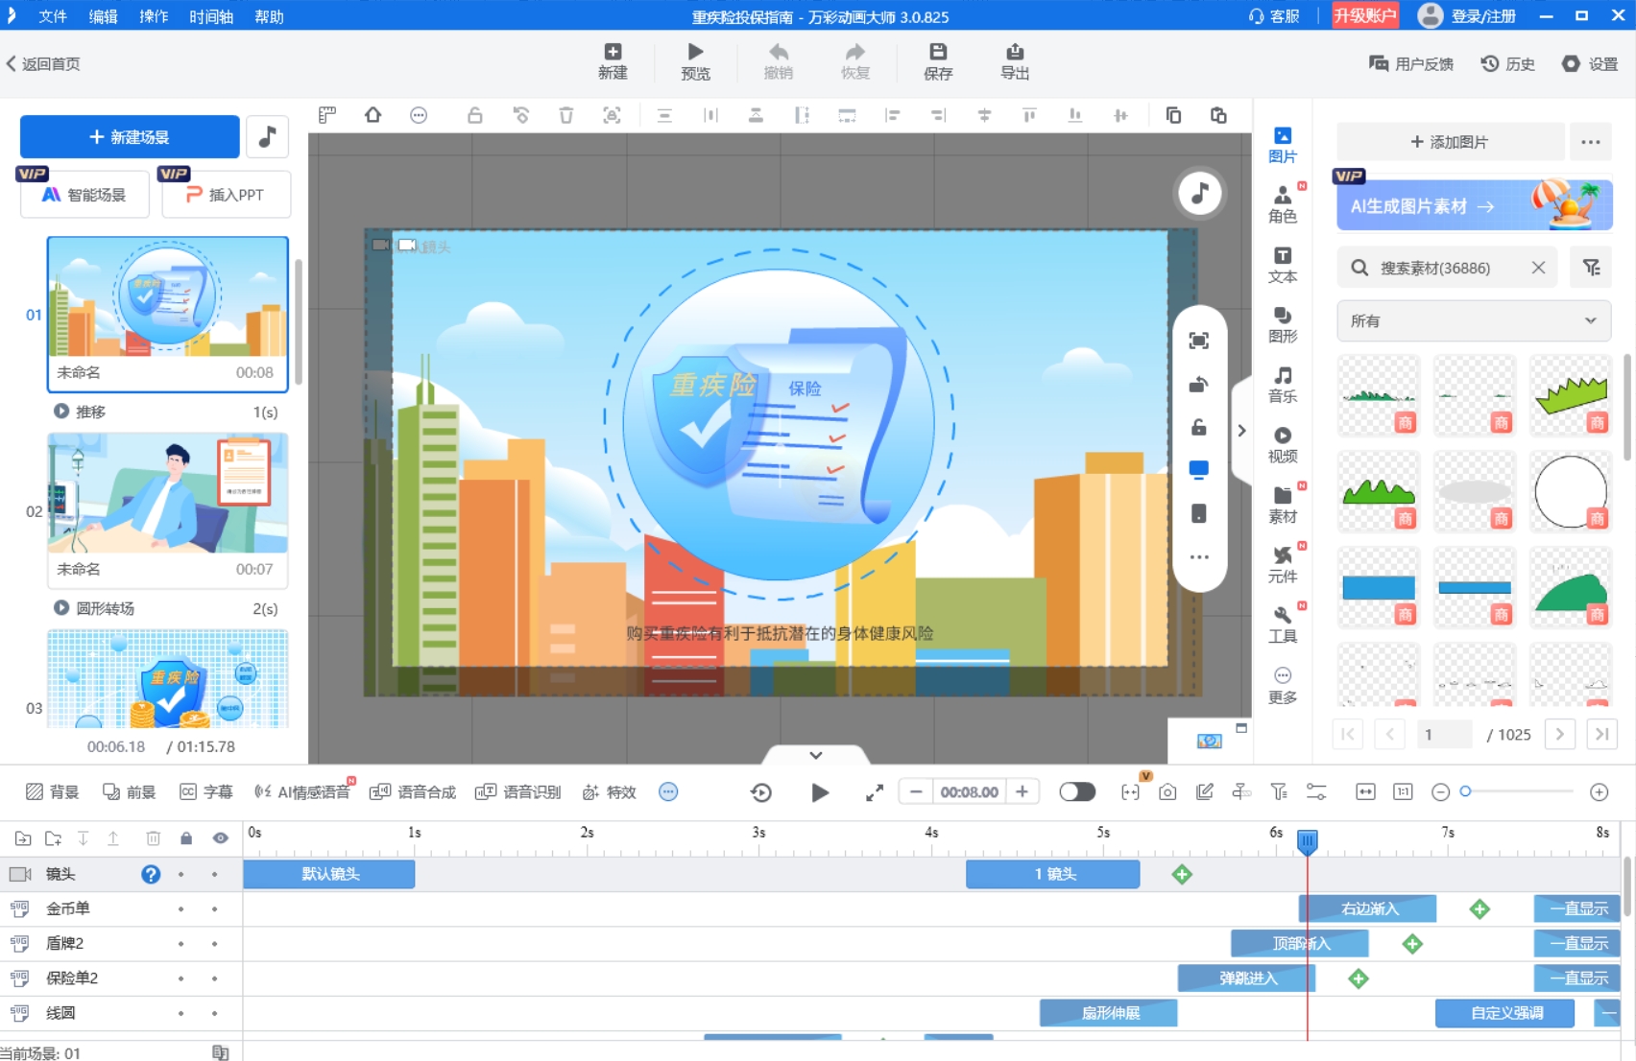
Task: Open the 图形 shapes panel
Action: pos(1282,324)
